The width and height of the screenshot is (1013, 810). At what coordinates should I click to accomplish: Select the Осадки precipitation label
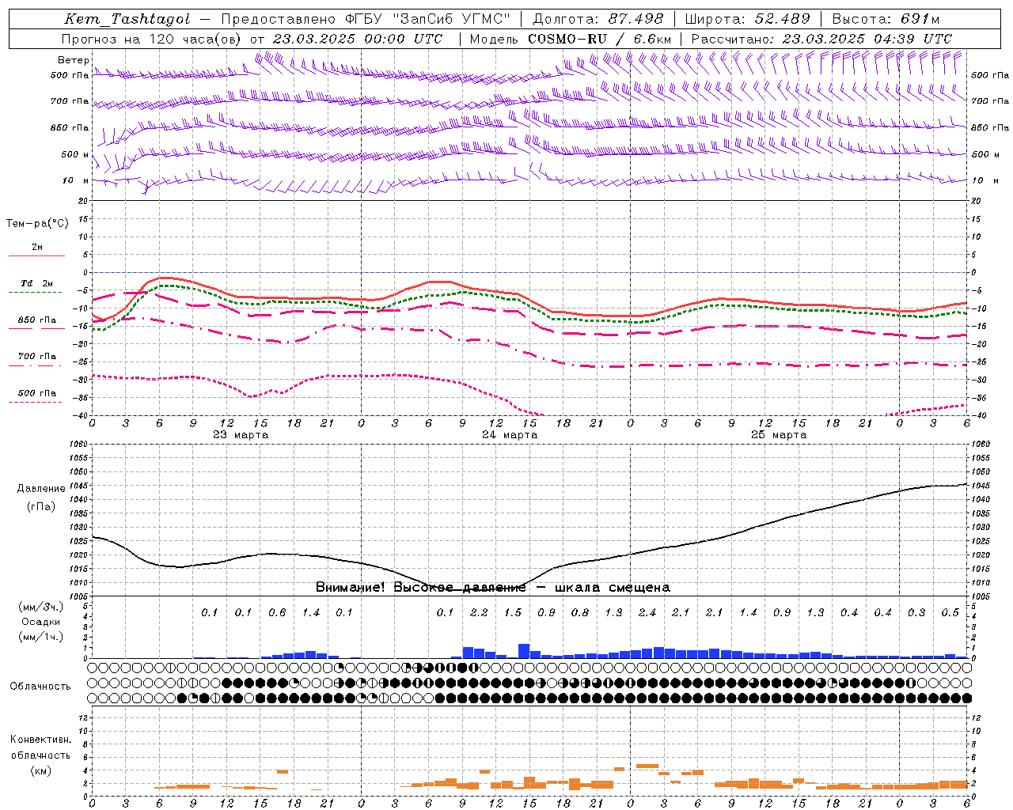(40, 622)
